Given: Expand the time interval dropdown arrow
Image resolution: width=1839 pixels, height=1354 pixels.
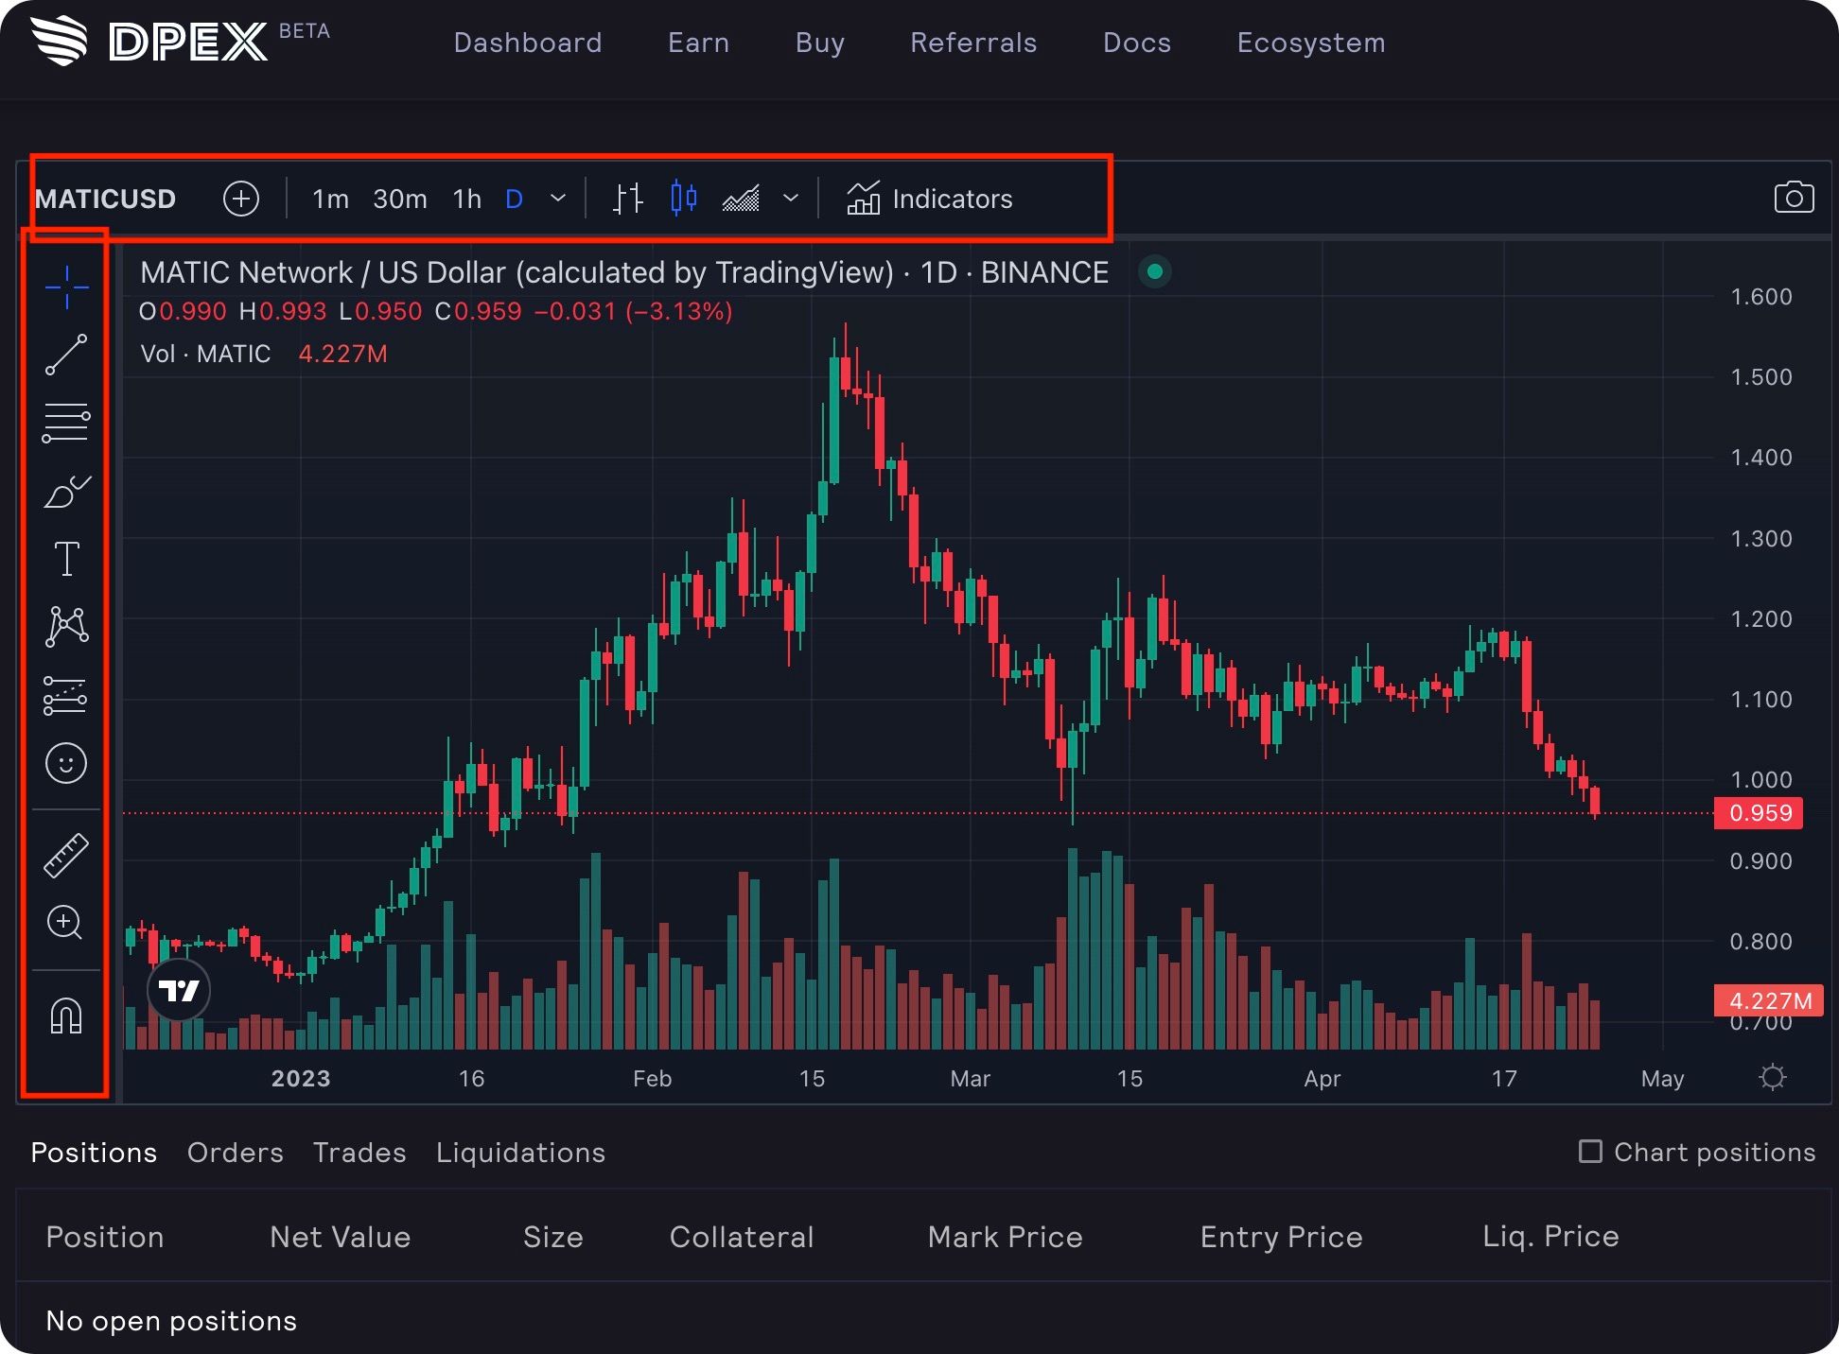Looking at the screenshot, I should (558, 199).
